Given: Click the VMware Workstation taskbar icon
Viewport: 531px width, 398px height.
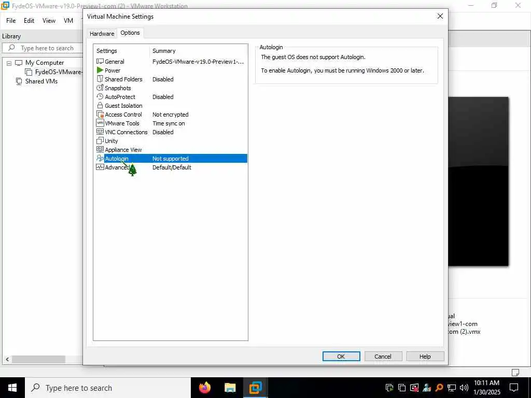Looking at the screenshot, I should pyautogui.click(x=256, y=388).
